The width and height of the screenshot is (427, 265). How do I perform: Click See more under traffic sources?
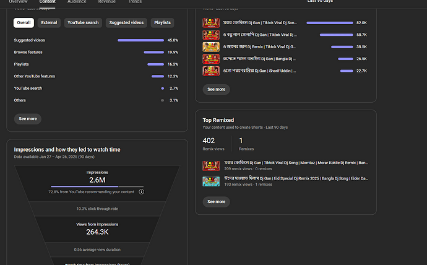click(x=28, y=119)
